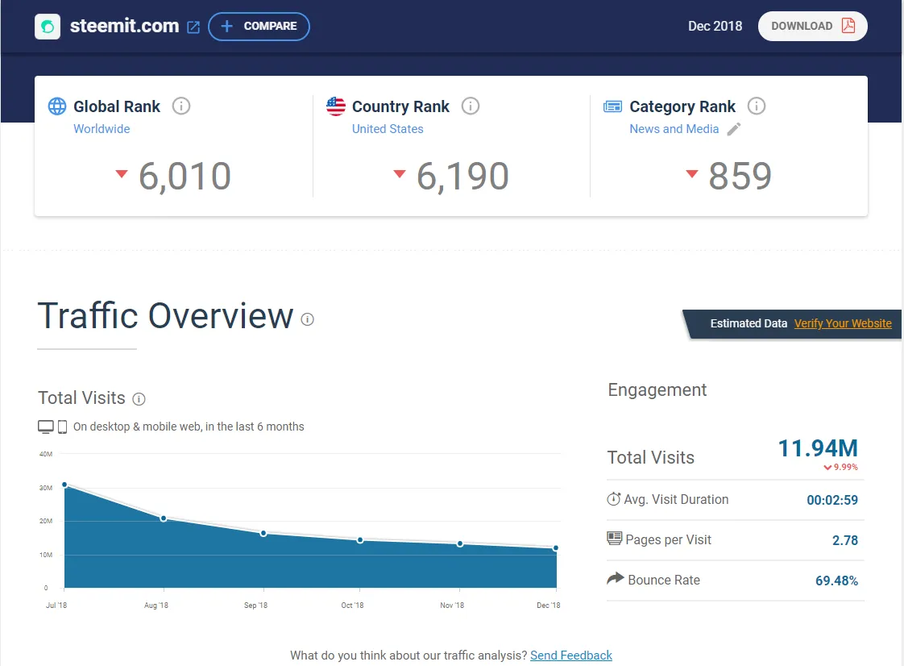Click the 2.78 pages per visit value
This screenshot has width=904, height=666.
844,540
